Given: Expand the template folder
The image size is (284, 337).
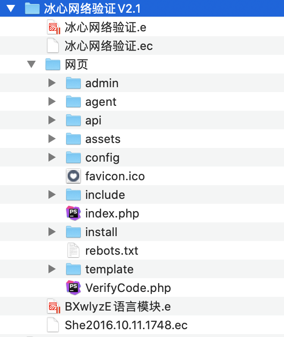Looking at the screenshot, I should [52, 269].
